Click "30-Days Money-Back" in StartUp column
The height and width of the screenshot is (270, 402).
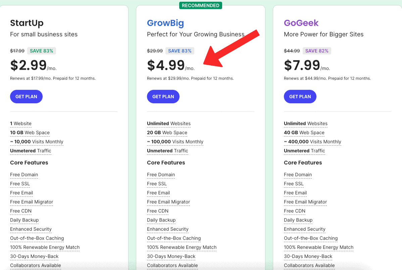click(34, 256)
